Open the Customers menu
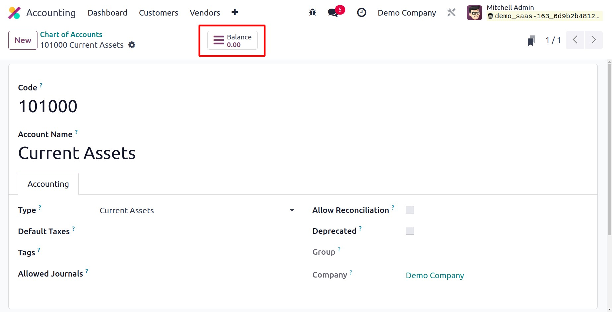Image resolution: width=612 pixels, height=312 pixels. pos(159,13)
